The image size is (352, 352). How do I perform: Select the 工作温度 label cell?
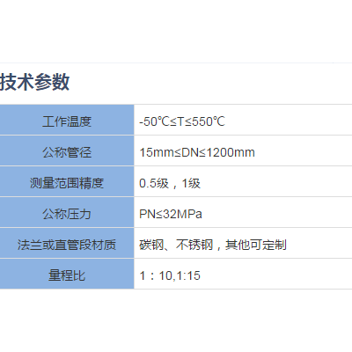click(x=67, y=121)
